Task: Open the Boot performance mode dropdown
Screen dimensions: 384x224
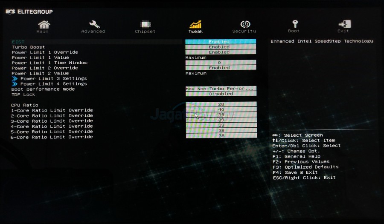Action: coord(221,89)
